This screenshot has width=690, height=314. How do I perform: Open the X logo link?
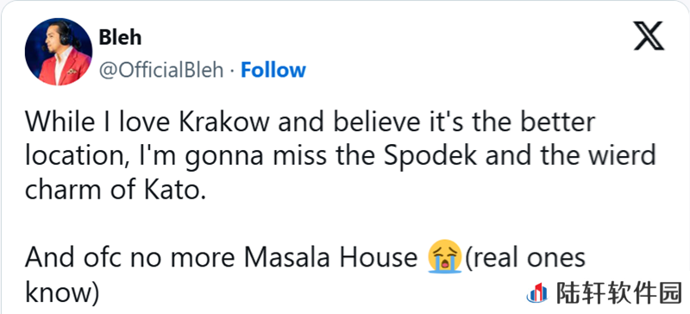(649, 35)
